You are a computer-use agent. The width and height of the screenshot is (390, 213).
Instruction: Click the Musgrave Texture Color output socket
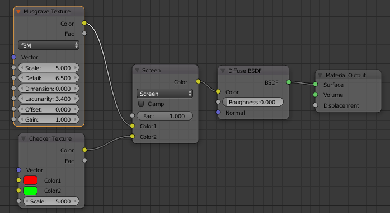click(84, 23)
